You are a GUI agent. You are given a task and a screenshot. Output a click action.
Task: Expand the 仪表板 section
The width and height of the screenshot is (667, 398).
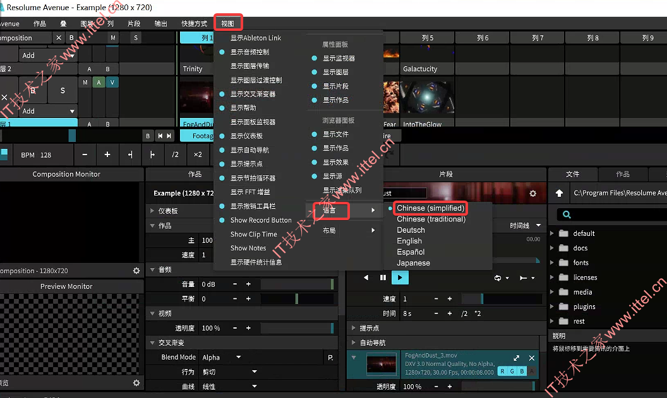(x=152, y=211)
